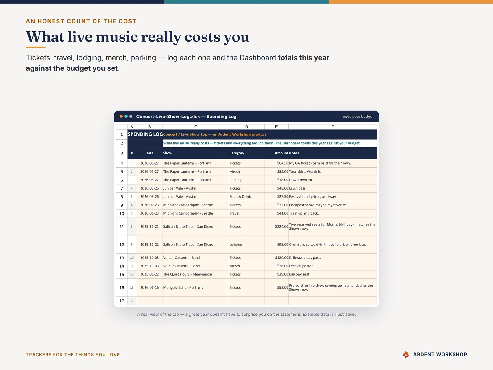The image size is (493, 370).
Task: Click the 'What live music really costs you' headline
Action: [x=138, y=37]
